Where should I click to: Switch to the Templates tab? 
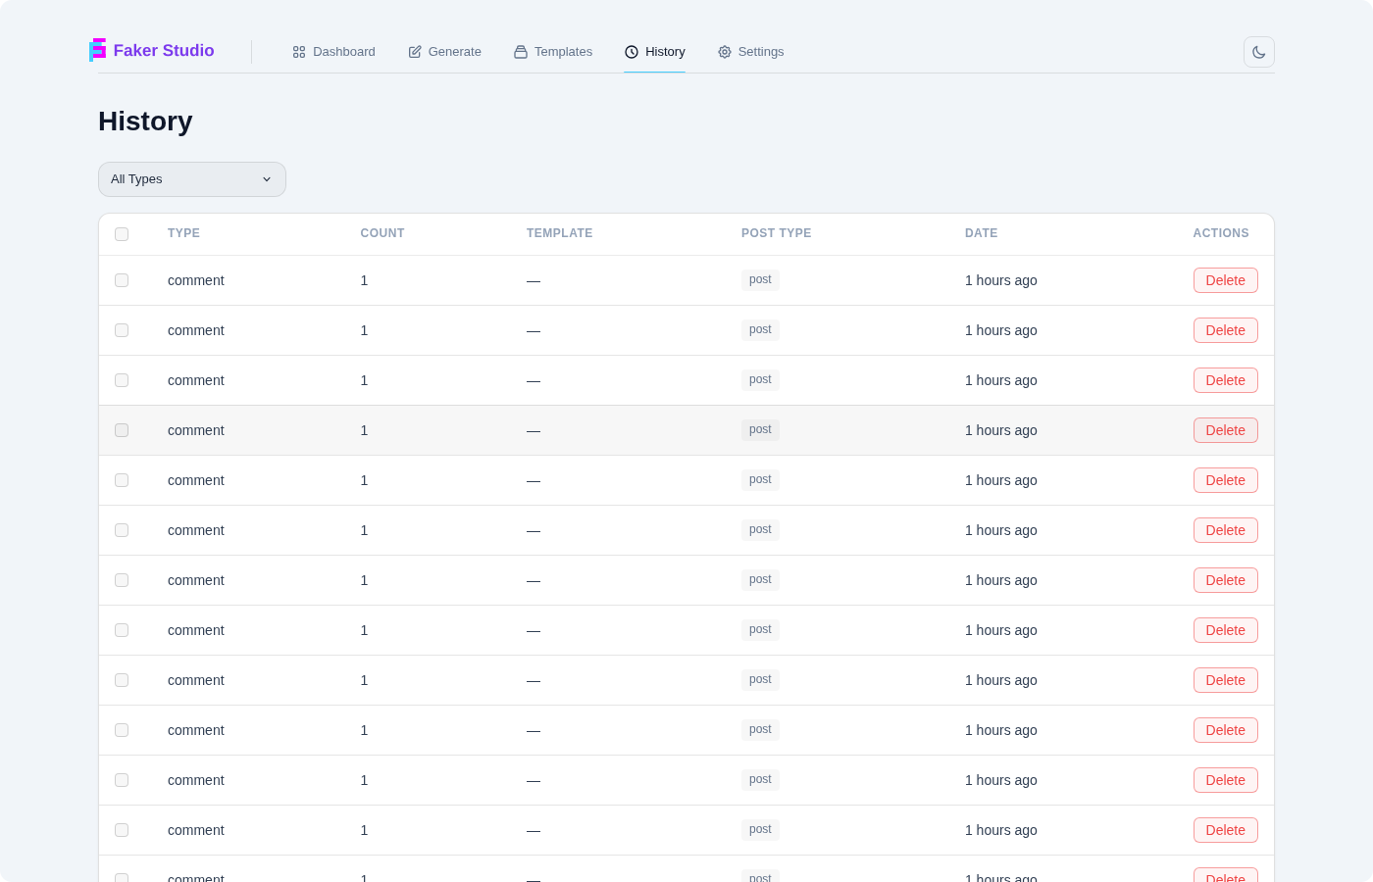point(553,52)
